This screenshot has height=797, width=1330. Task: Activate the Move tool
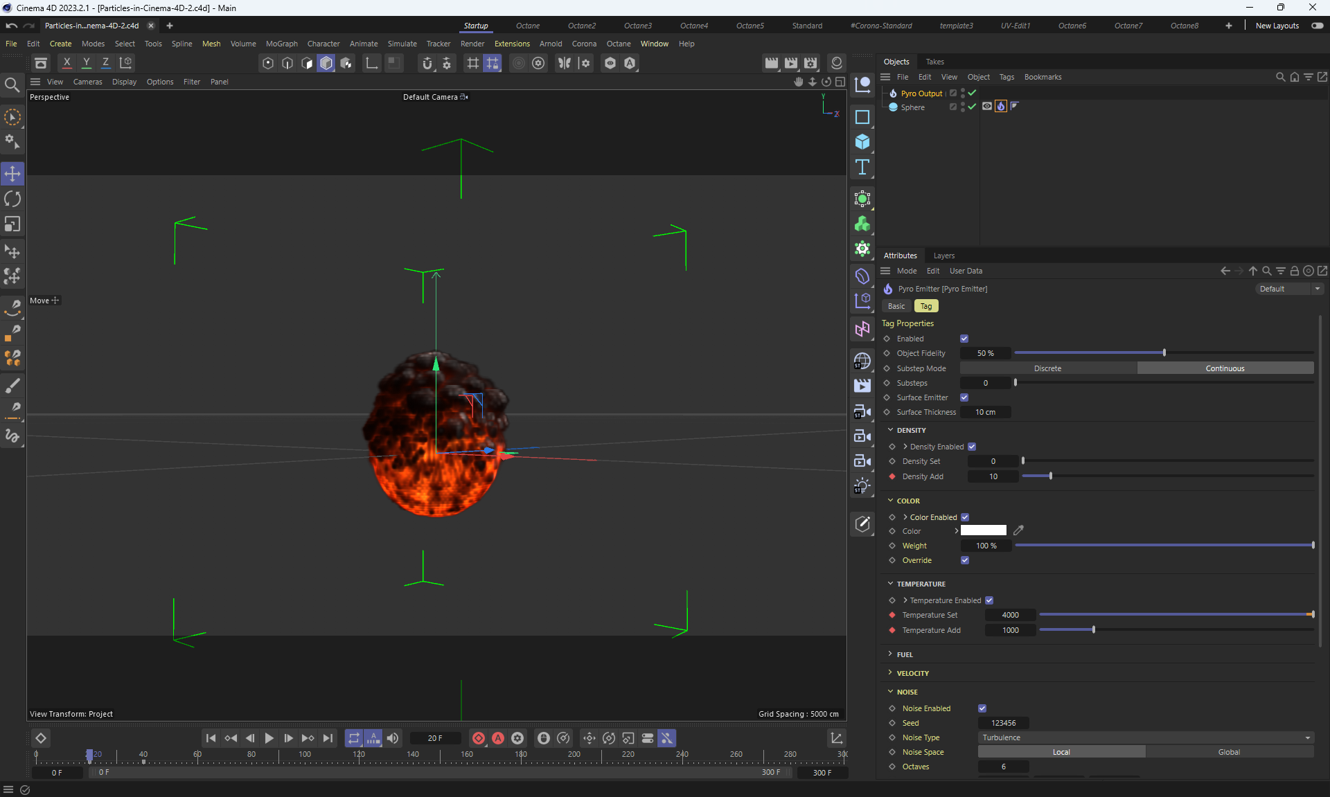pos(12,173)
